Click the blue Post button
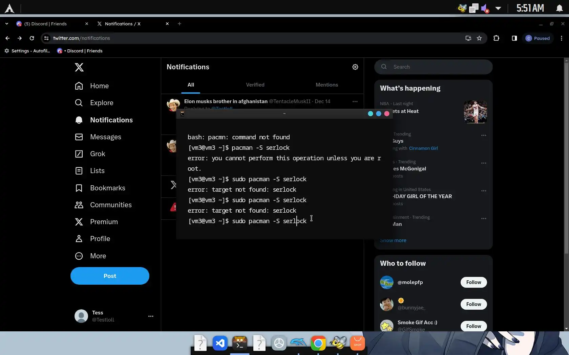569x355 pixels. (x=110, y=276)
